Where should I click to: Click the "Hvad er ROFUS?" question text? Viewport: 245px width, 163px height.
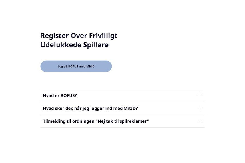(60, 95)
